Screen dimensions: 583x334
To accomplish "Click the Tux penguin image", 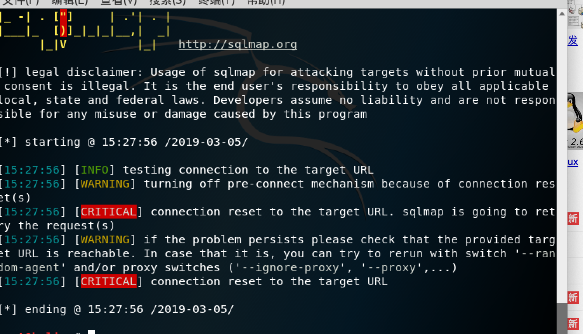I will 575,113.
